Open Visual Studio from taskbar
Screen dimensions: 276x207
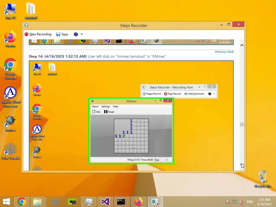pos(105,202)
